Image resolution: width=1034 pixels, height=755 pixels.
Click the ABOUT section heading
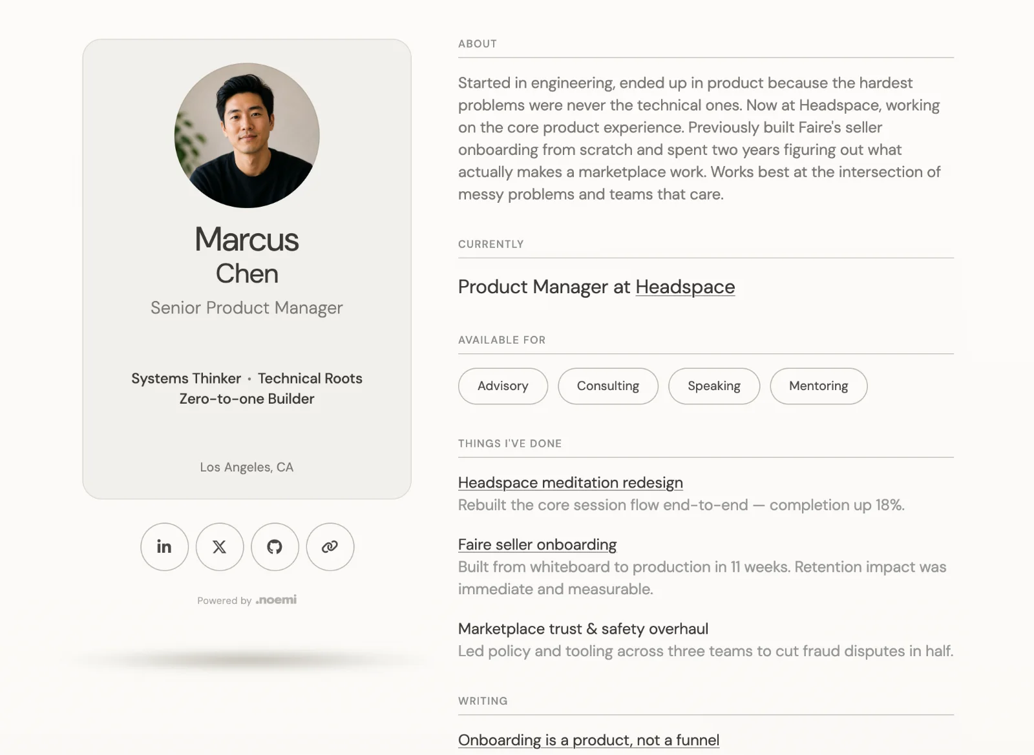(478, 44)
